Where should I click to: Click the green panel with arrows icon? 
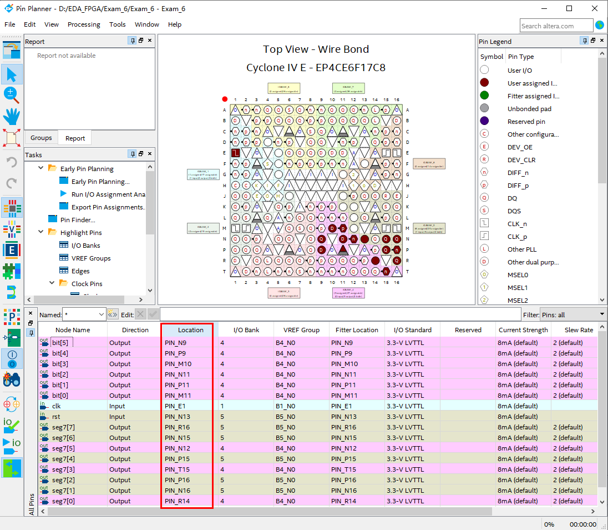point(12,468)
